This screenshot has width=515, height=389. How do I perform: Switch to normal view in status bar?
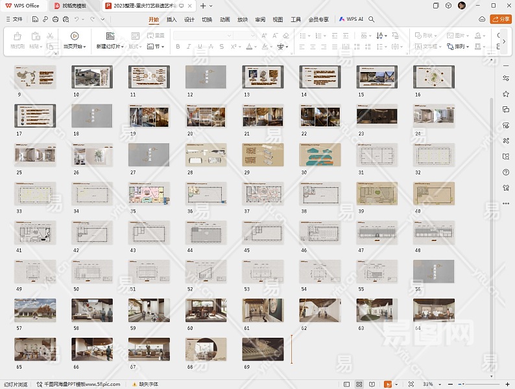pyautogui.click(x=347, y=384)
